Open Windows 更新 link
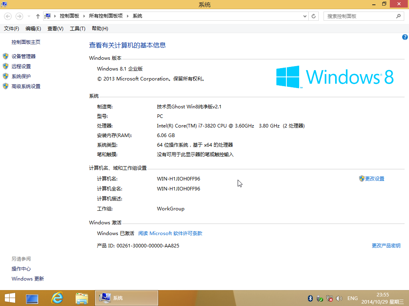Viewport: 409px width, 306px height. tap(28, 279)
